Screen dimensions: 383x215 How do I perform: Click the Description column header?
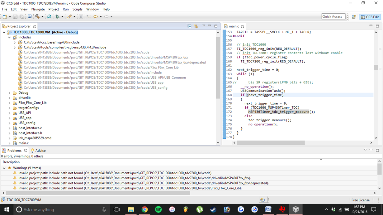(11, 162)
